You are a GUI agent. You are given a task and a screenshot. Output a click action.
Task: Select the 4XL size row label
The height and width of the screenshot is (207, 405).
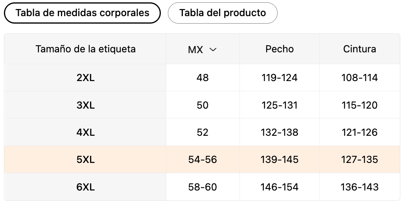coord(85,132)
